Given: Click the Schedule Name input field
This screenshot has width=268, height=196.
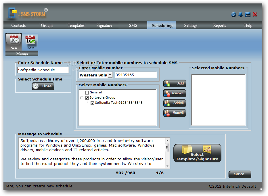Looking at the screenshot, I should (43, 70).
